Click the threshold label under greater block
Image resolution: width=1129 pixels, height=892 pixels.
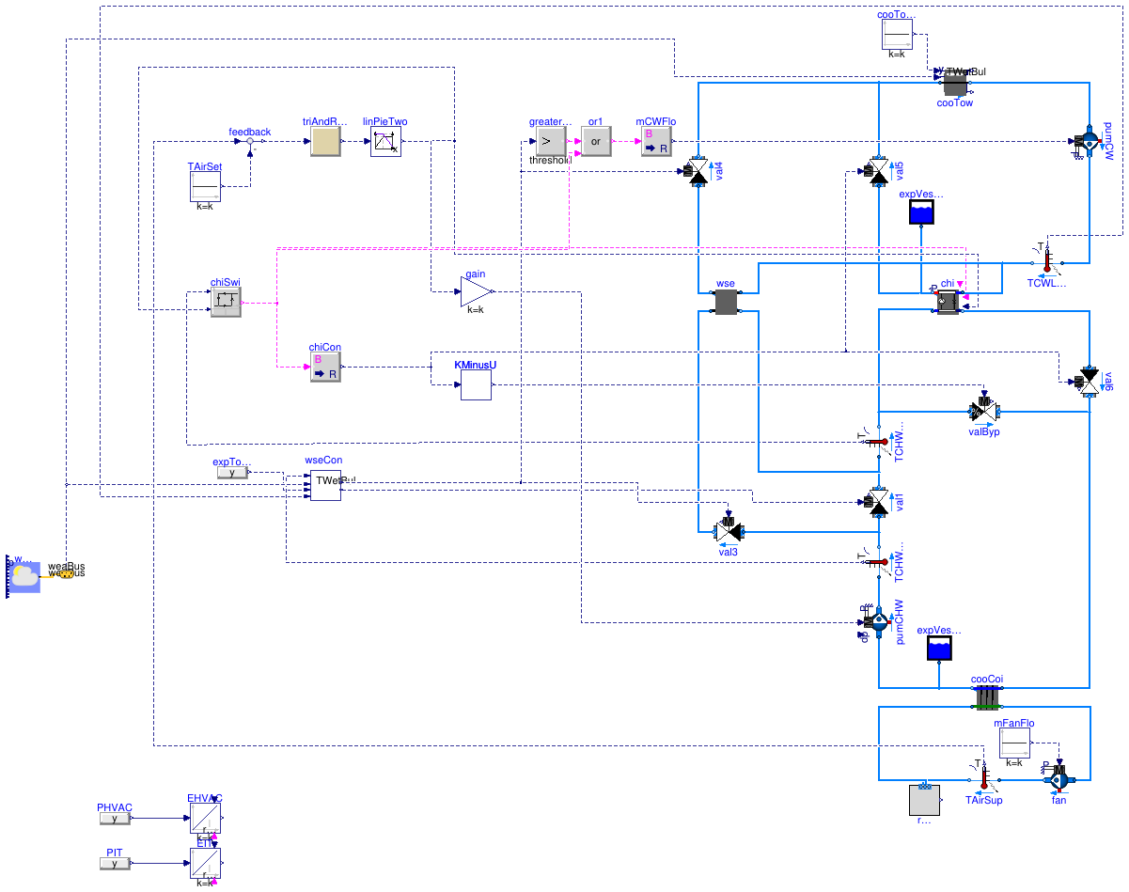[551, 161]
